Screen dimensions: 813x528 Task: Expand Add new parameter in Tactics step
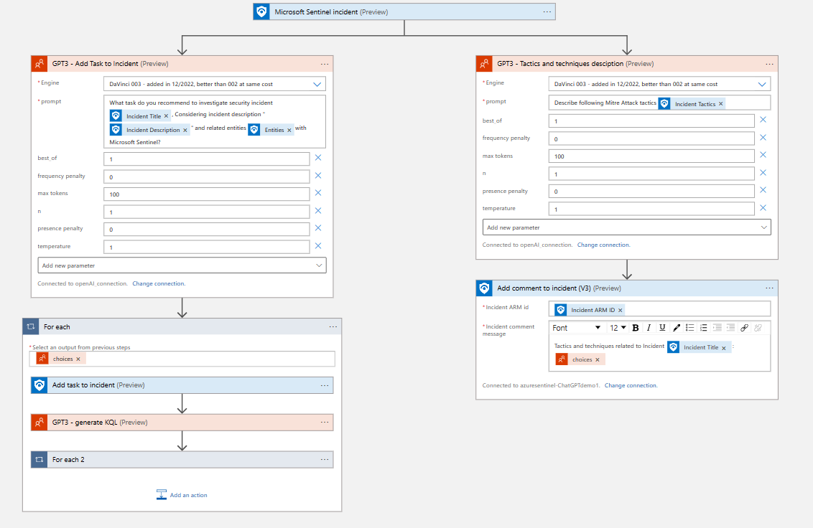pos(627,227)
